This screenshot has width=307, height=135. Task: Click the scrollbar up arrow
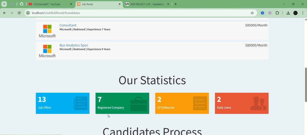(x=306, y=19)
